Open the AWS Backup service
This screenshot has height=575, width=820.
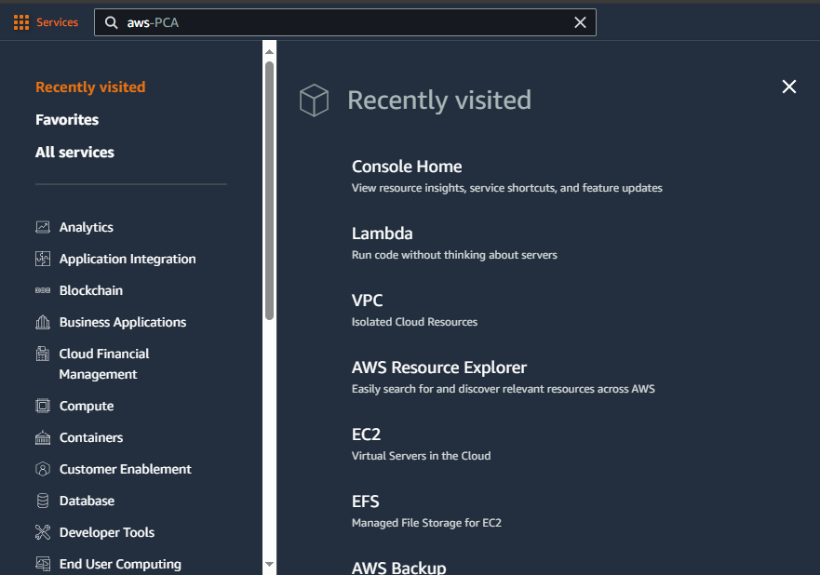pyautogui.click(x=399, y=568)
